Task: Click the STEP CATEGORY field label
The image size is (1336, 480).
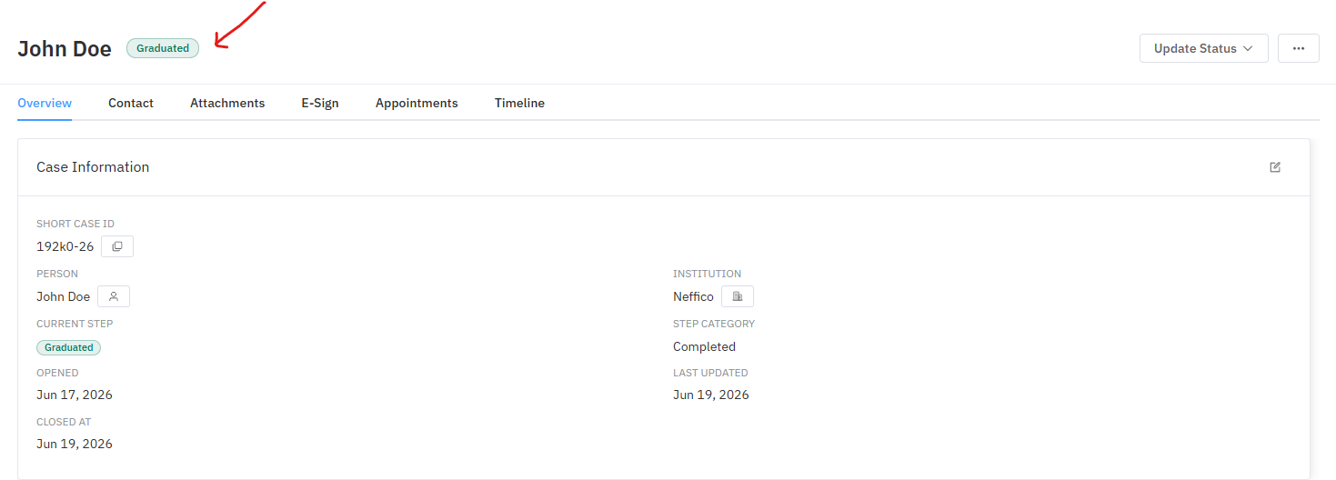Action: 714,324
